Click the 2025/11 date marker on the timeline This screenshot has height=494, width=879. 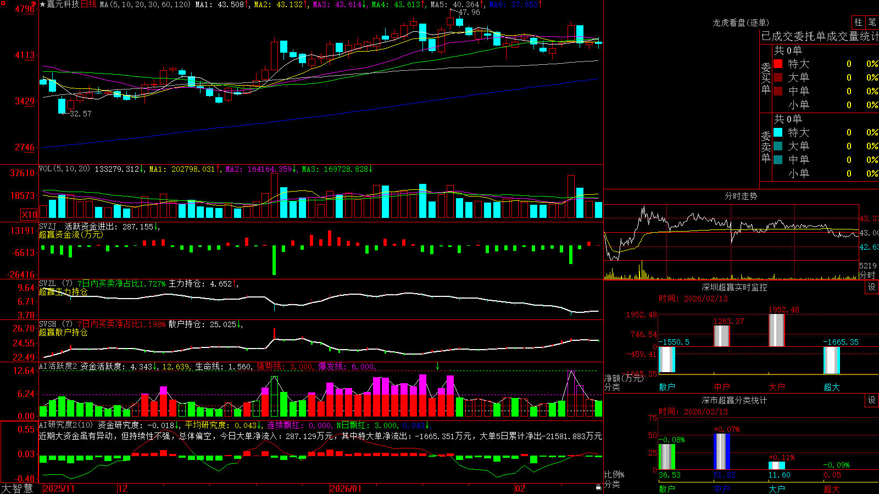pyautogui.click(x=59, y=489)
